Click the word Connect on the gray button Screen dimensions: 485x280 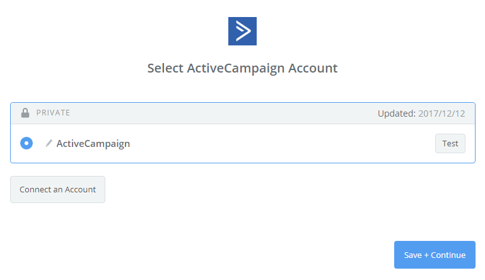click(36, 189)
